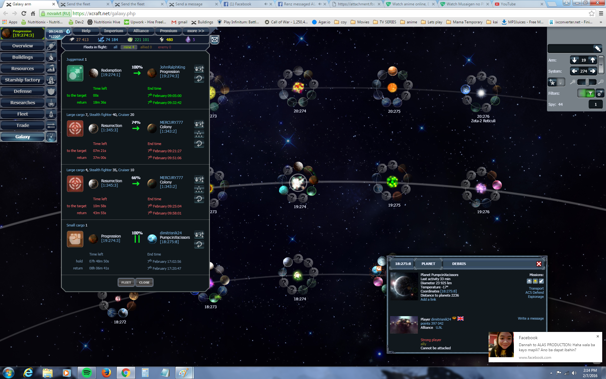Click the pencil edit icon in galaxy panel
606x379 pixels.
pyautogui.click(x=597, y=49)
